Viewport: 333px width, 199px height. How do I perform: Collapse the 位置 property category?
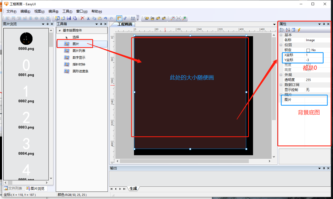281,45
